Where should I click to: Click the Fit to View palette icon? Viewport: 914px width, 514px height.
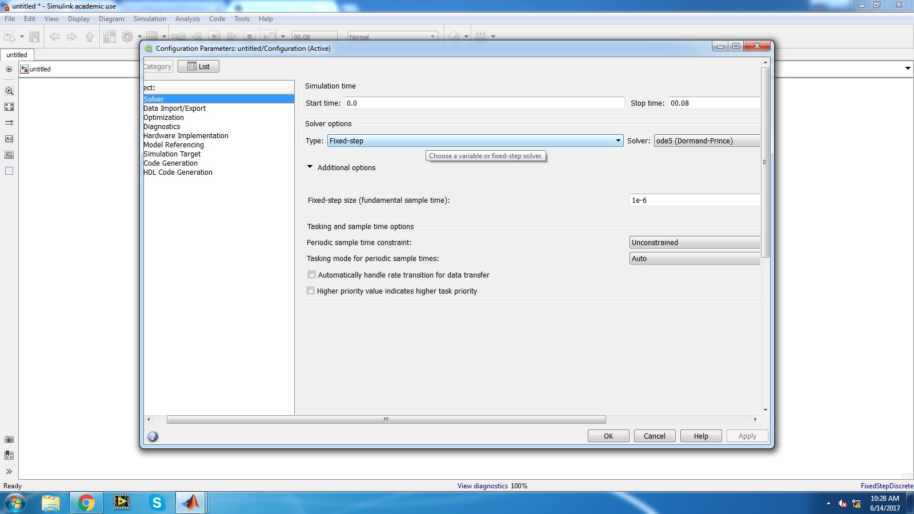coord(9,107)
